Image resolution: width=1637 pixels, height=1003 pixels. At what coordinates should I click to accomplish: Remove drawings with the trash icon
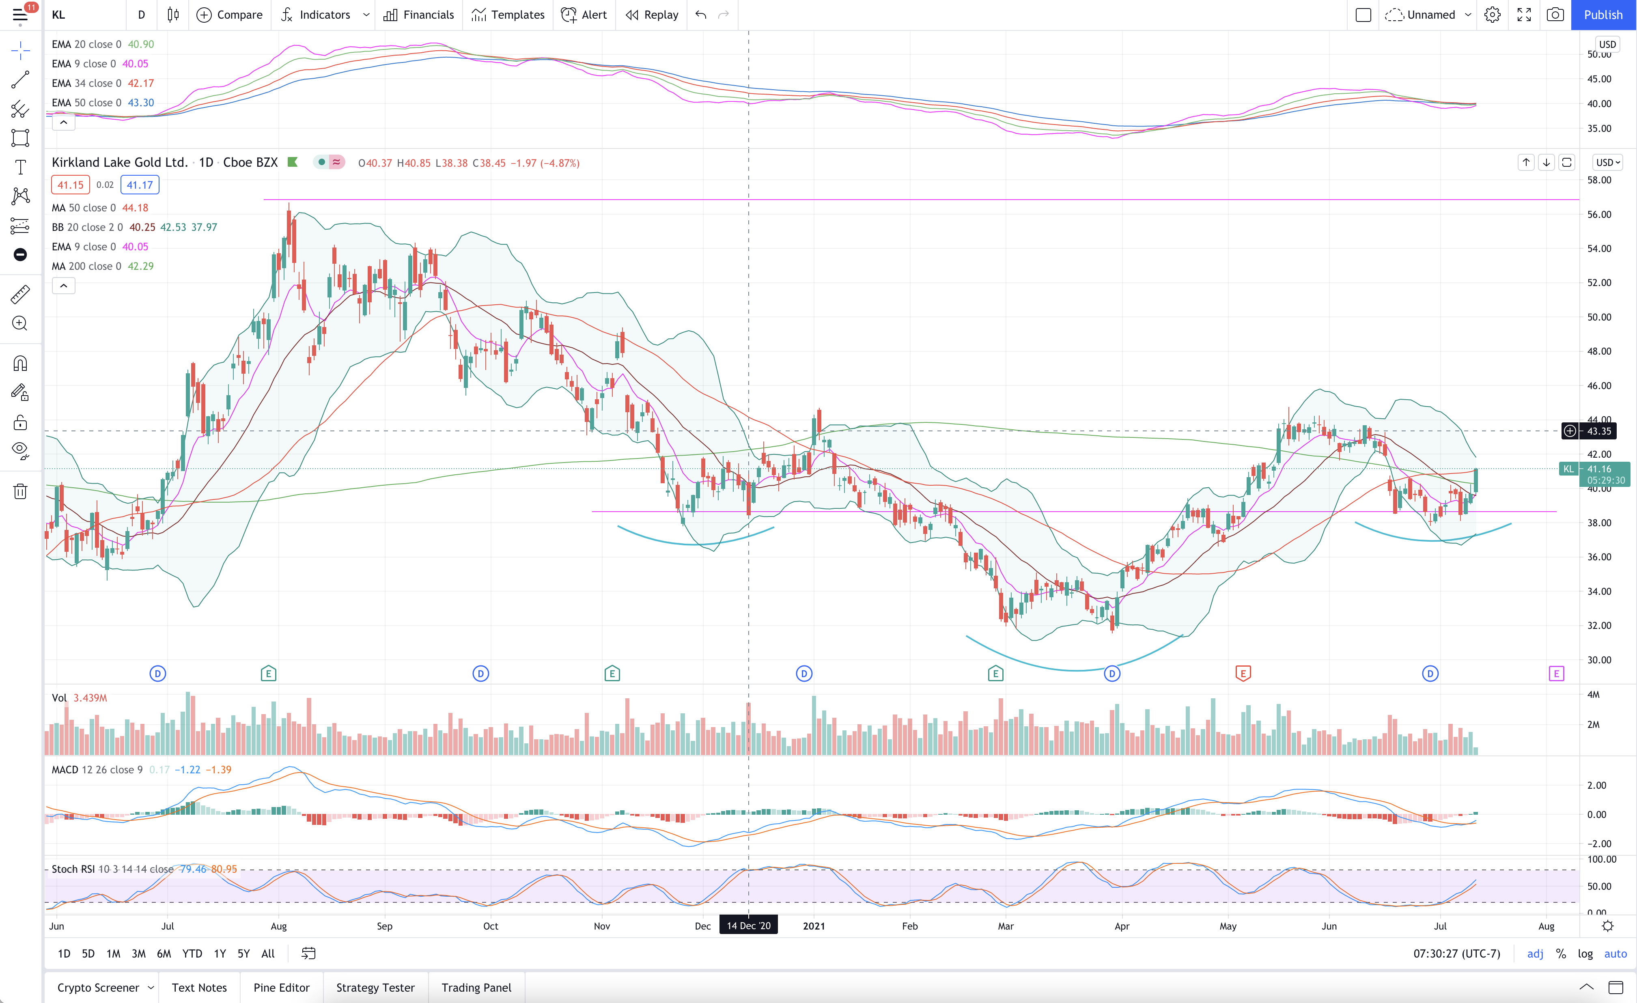click(x=20, y=491)
